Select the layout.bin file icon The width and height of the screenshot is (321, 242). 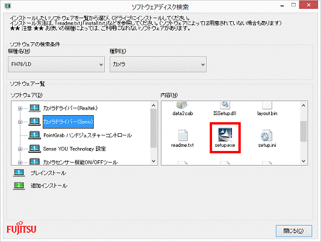[267, 105]
